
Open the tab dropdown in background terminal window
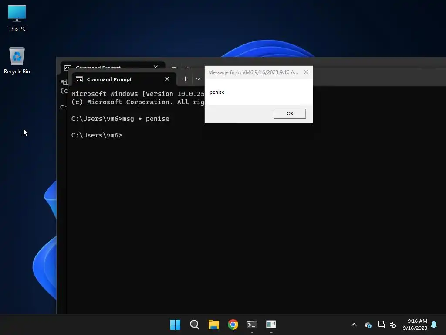(x=186, y=68)
